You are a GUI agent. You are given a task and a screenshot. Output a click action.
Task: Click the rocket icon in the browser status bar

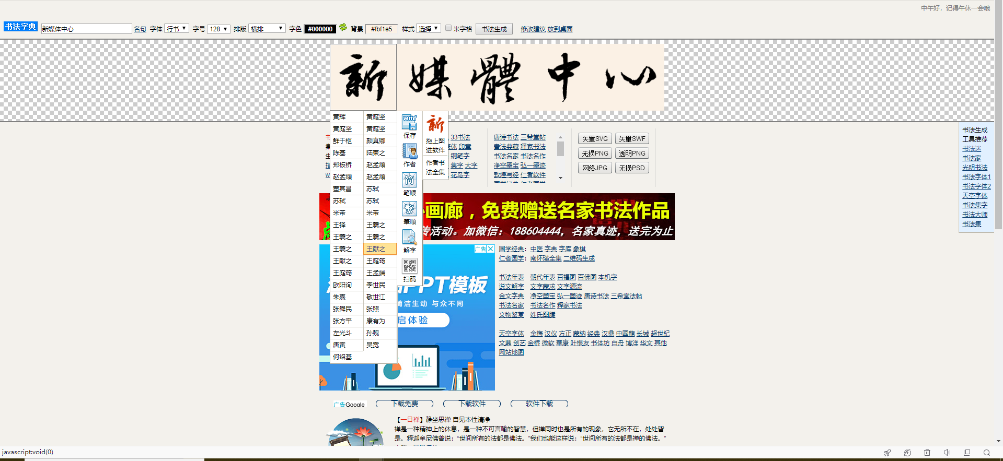[x=887, y=453]
